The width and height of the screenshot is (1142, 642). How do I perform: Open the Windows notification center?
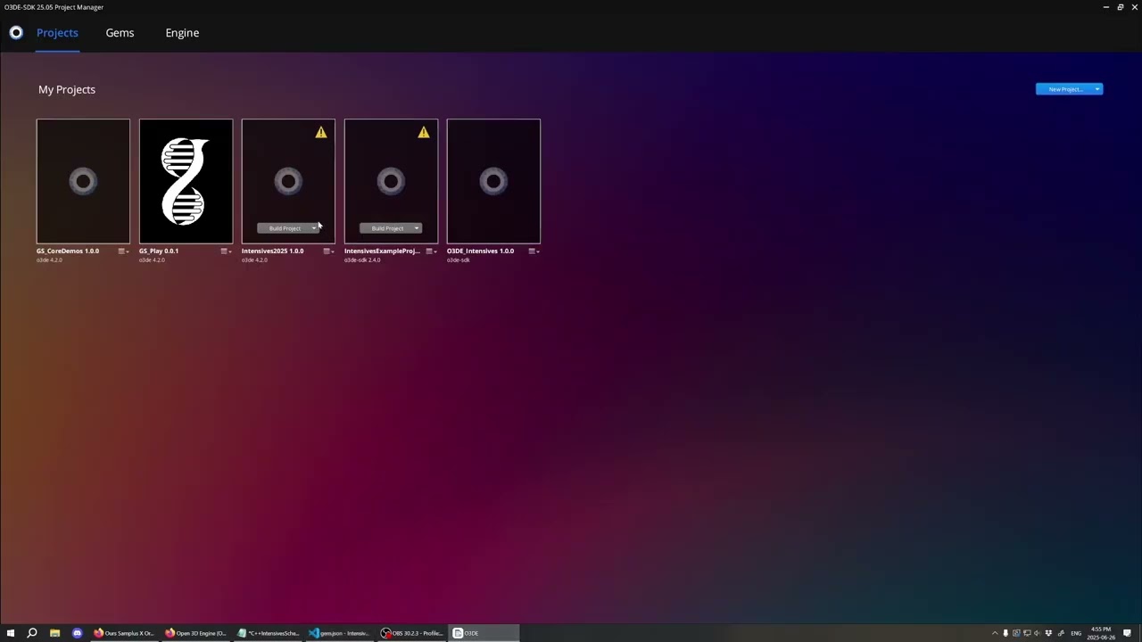[1127, 633]
